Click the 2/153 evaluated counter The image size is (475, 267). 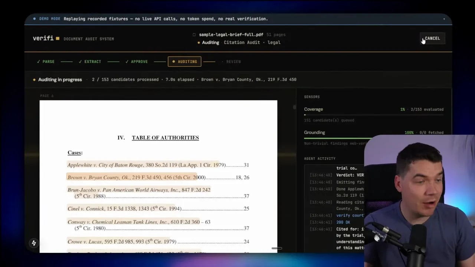pyautogui.click(x=427, y=109)
